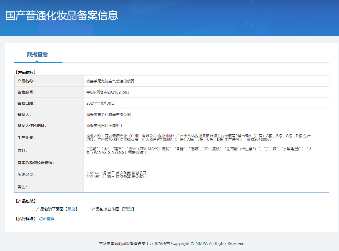Image resolution: width=339 pixels, height=251 pixels.
Task: Click the NMPA copyright footer text
Action: coord(172,244)
